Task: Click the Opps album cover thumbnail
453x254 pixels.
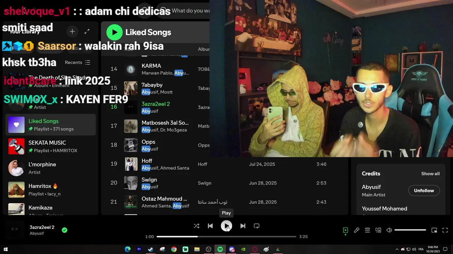Action: 131,145
